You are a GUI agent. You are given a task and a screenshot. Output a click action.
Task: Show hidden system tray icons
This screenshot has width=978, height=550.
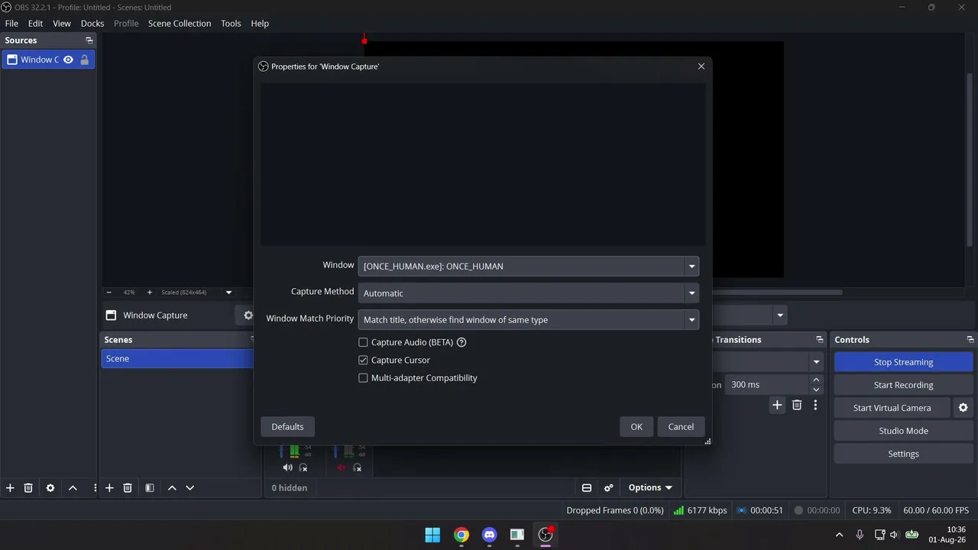(839, 535)
